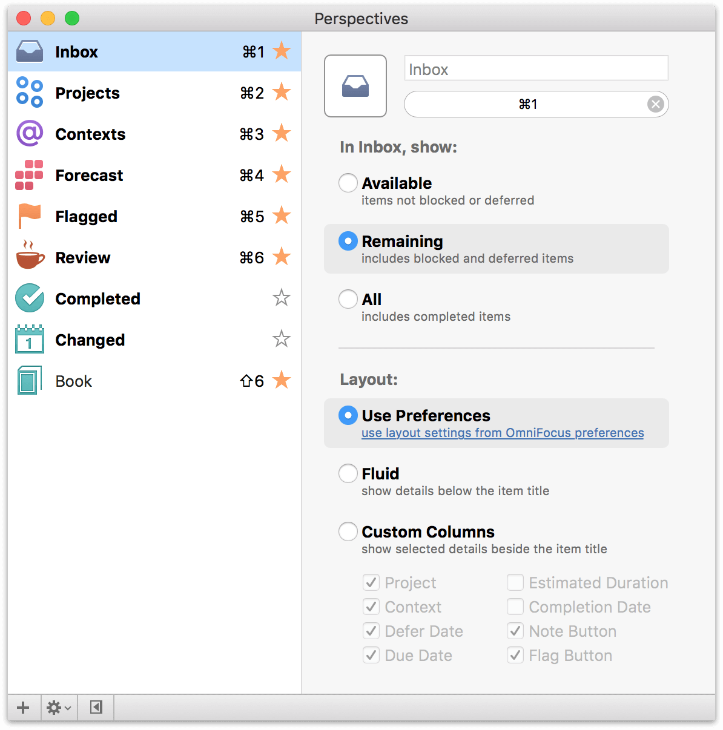Viewport: 723px width, 730px height.
Task: Click the ⌘1 shortcut recorder field
Action: pyautogui.click(x=536, y=104)
